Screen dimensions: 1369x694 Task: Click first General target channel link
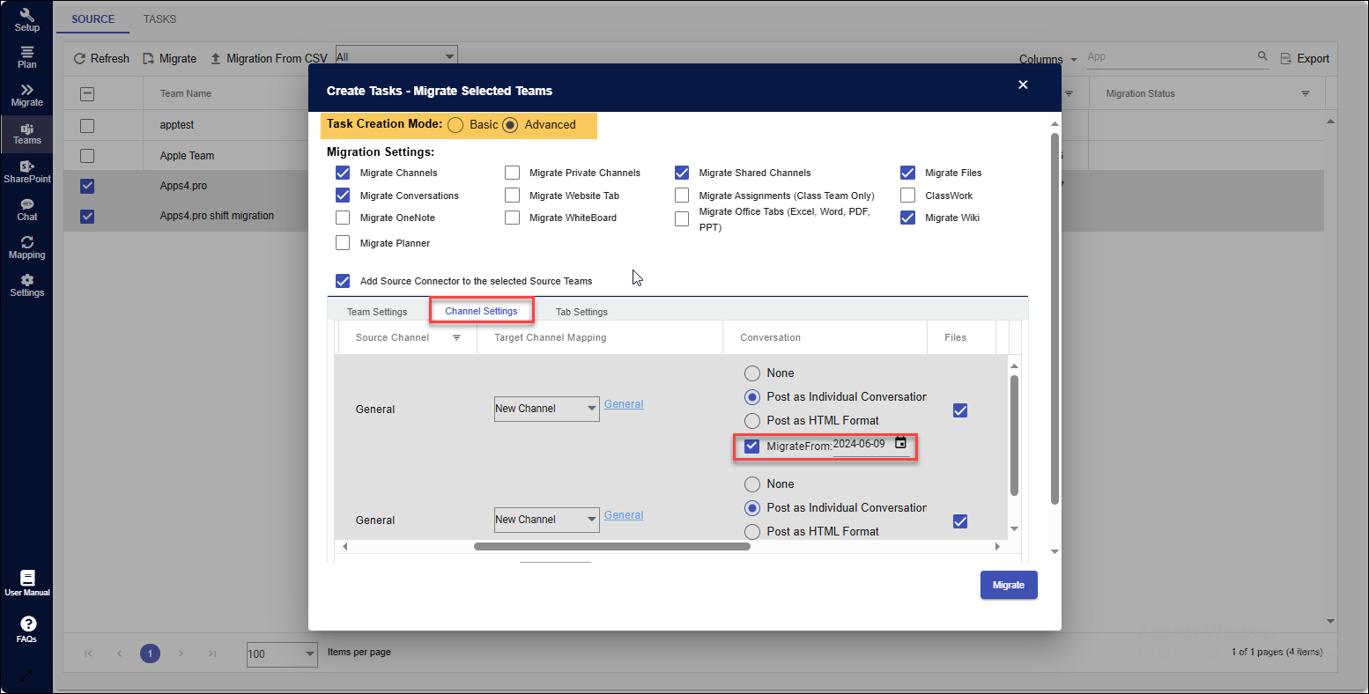tap(624, 404)
